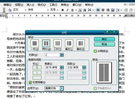Pick the 偏左 left-weighted column preset
The image size is (135, 99).
tap(69, 43)
